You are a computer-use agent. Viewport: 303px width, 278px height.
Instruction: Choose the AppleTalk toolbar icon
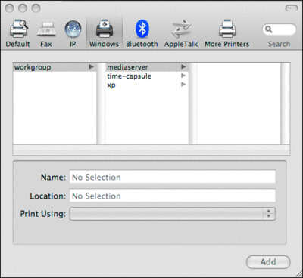point(181,34)
